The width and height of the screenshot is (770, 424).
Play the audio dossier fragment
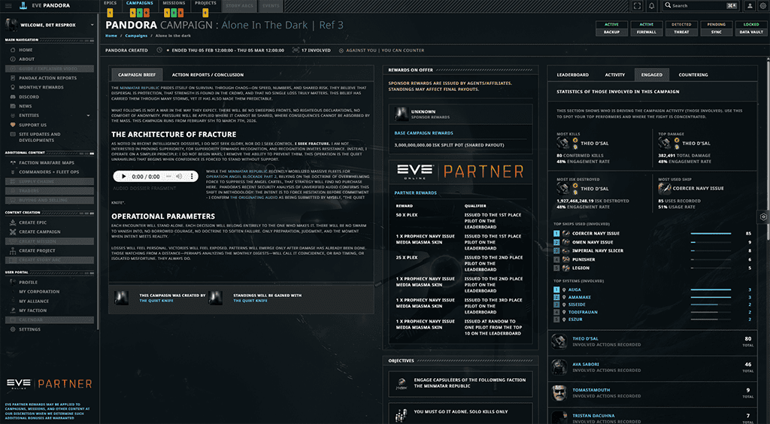(x=123, y=176)
